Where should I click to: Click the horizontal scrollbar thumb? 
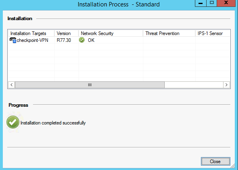[90, 85]
